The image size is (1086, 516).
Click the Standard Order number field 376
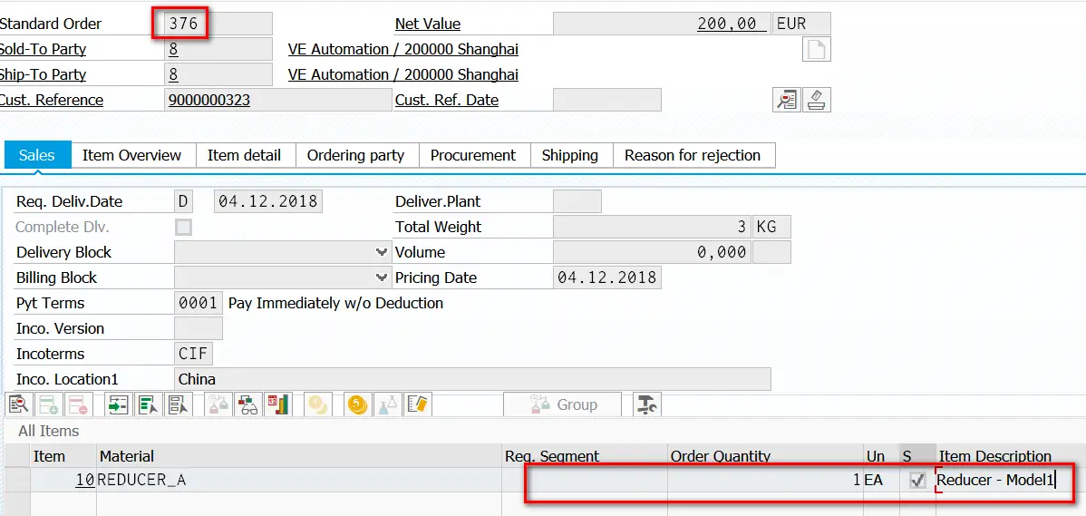click(218, 24)
